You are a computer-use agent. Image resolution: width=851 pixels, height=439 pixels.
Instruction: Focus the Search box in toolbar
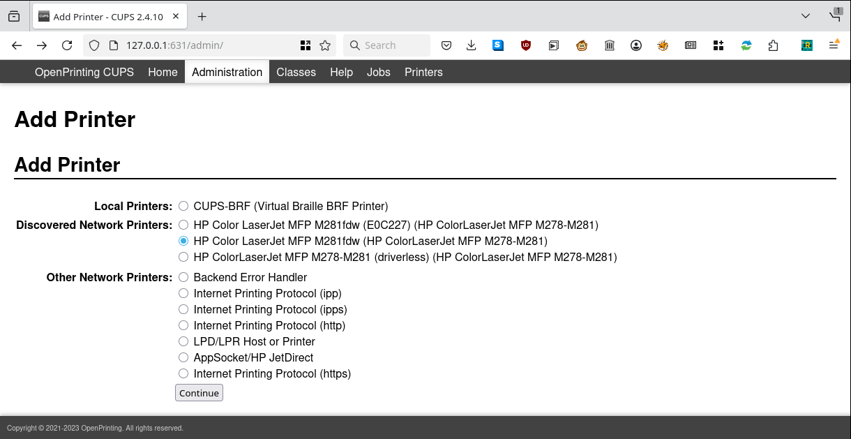[x=387, y=45]
